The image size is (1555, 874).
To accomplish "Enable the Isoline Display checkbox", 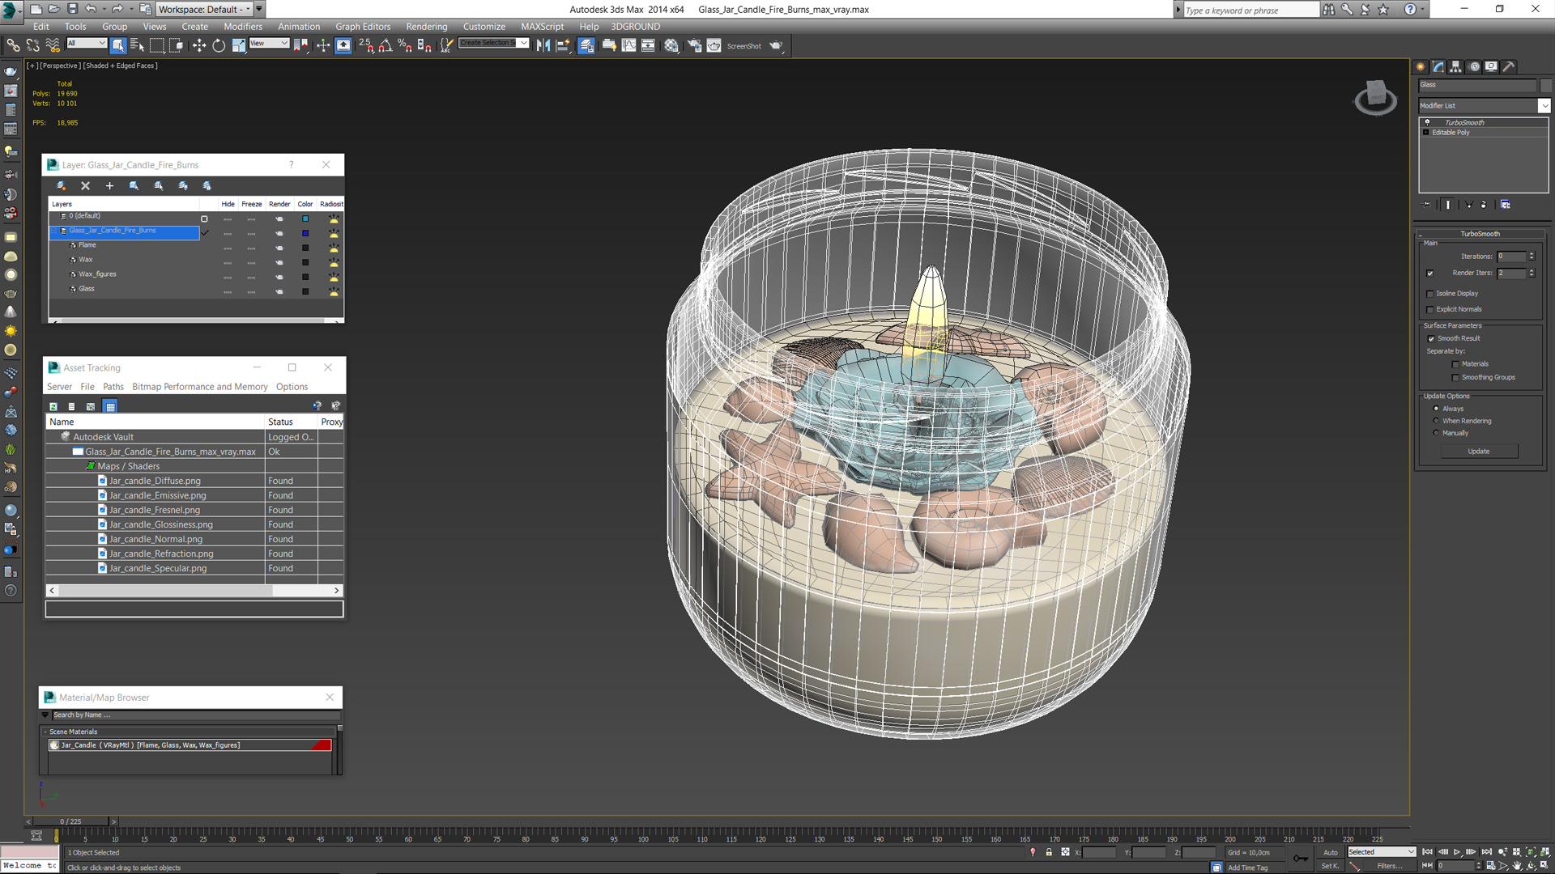I will coord(1430,294).
